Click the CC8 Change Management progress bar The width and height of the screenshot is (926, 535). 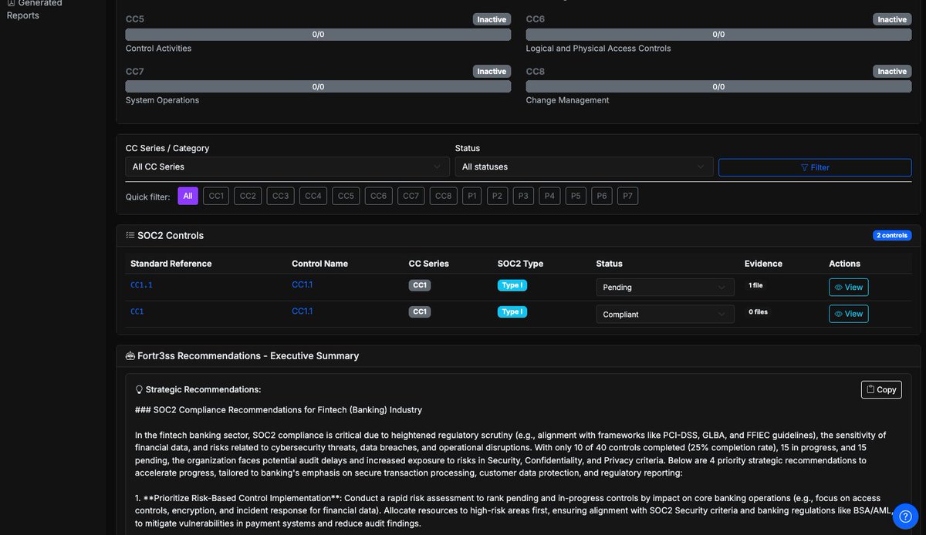pyautogui.click(x=718, y=87)
